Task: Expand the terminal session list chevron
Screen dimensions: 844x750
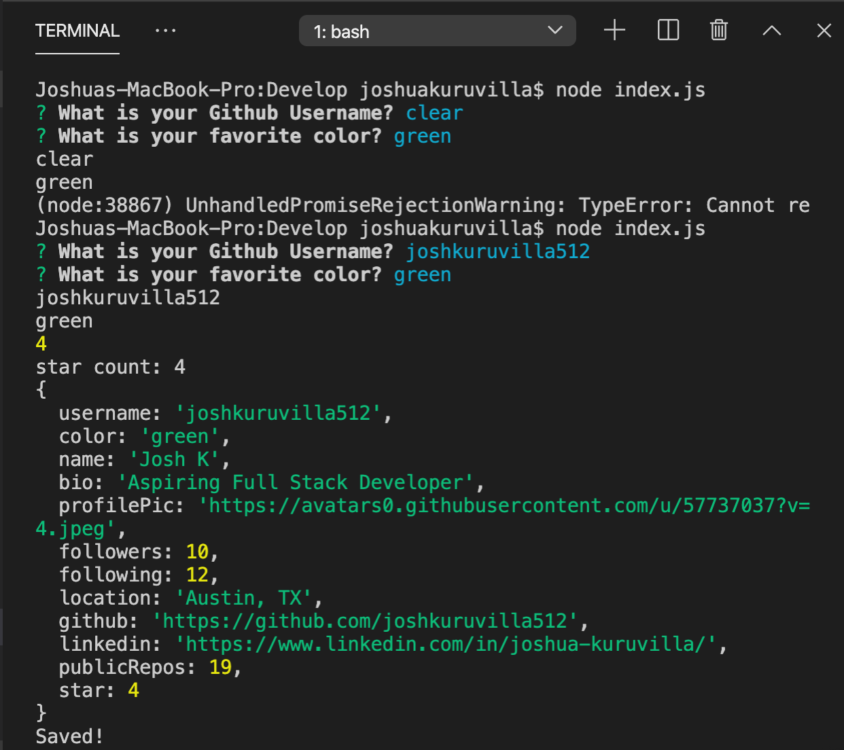Action: [x=555, y=31]
